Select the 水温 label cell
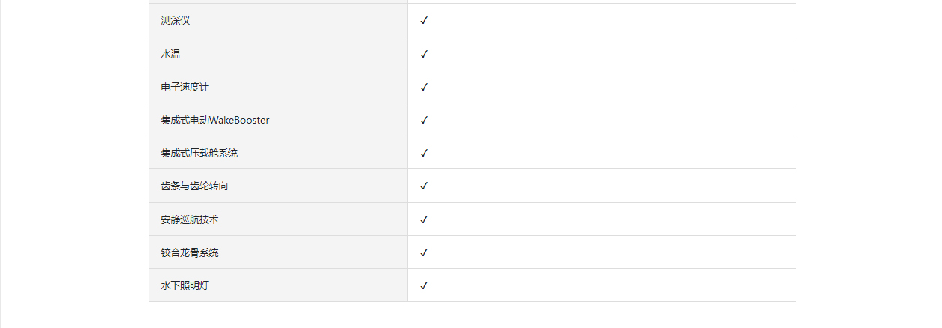 (x=278, y=54)
